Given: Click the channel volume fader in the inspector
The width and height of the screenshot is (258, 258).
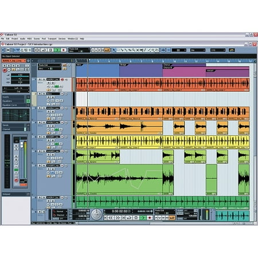Looking at the screenshot, I should tap(22, 144).
